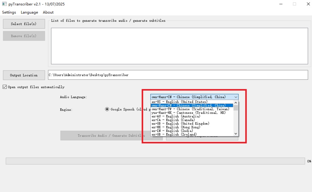Choose en-US English (United States) option
Image resolution: width=312 pixels, height=192 pixels.
192,102
